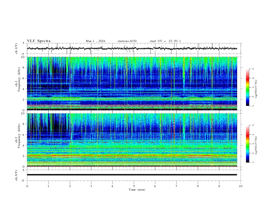
Task: Select the "start UT = 22:20: 1" text
Action: tap(165, 41)
